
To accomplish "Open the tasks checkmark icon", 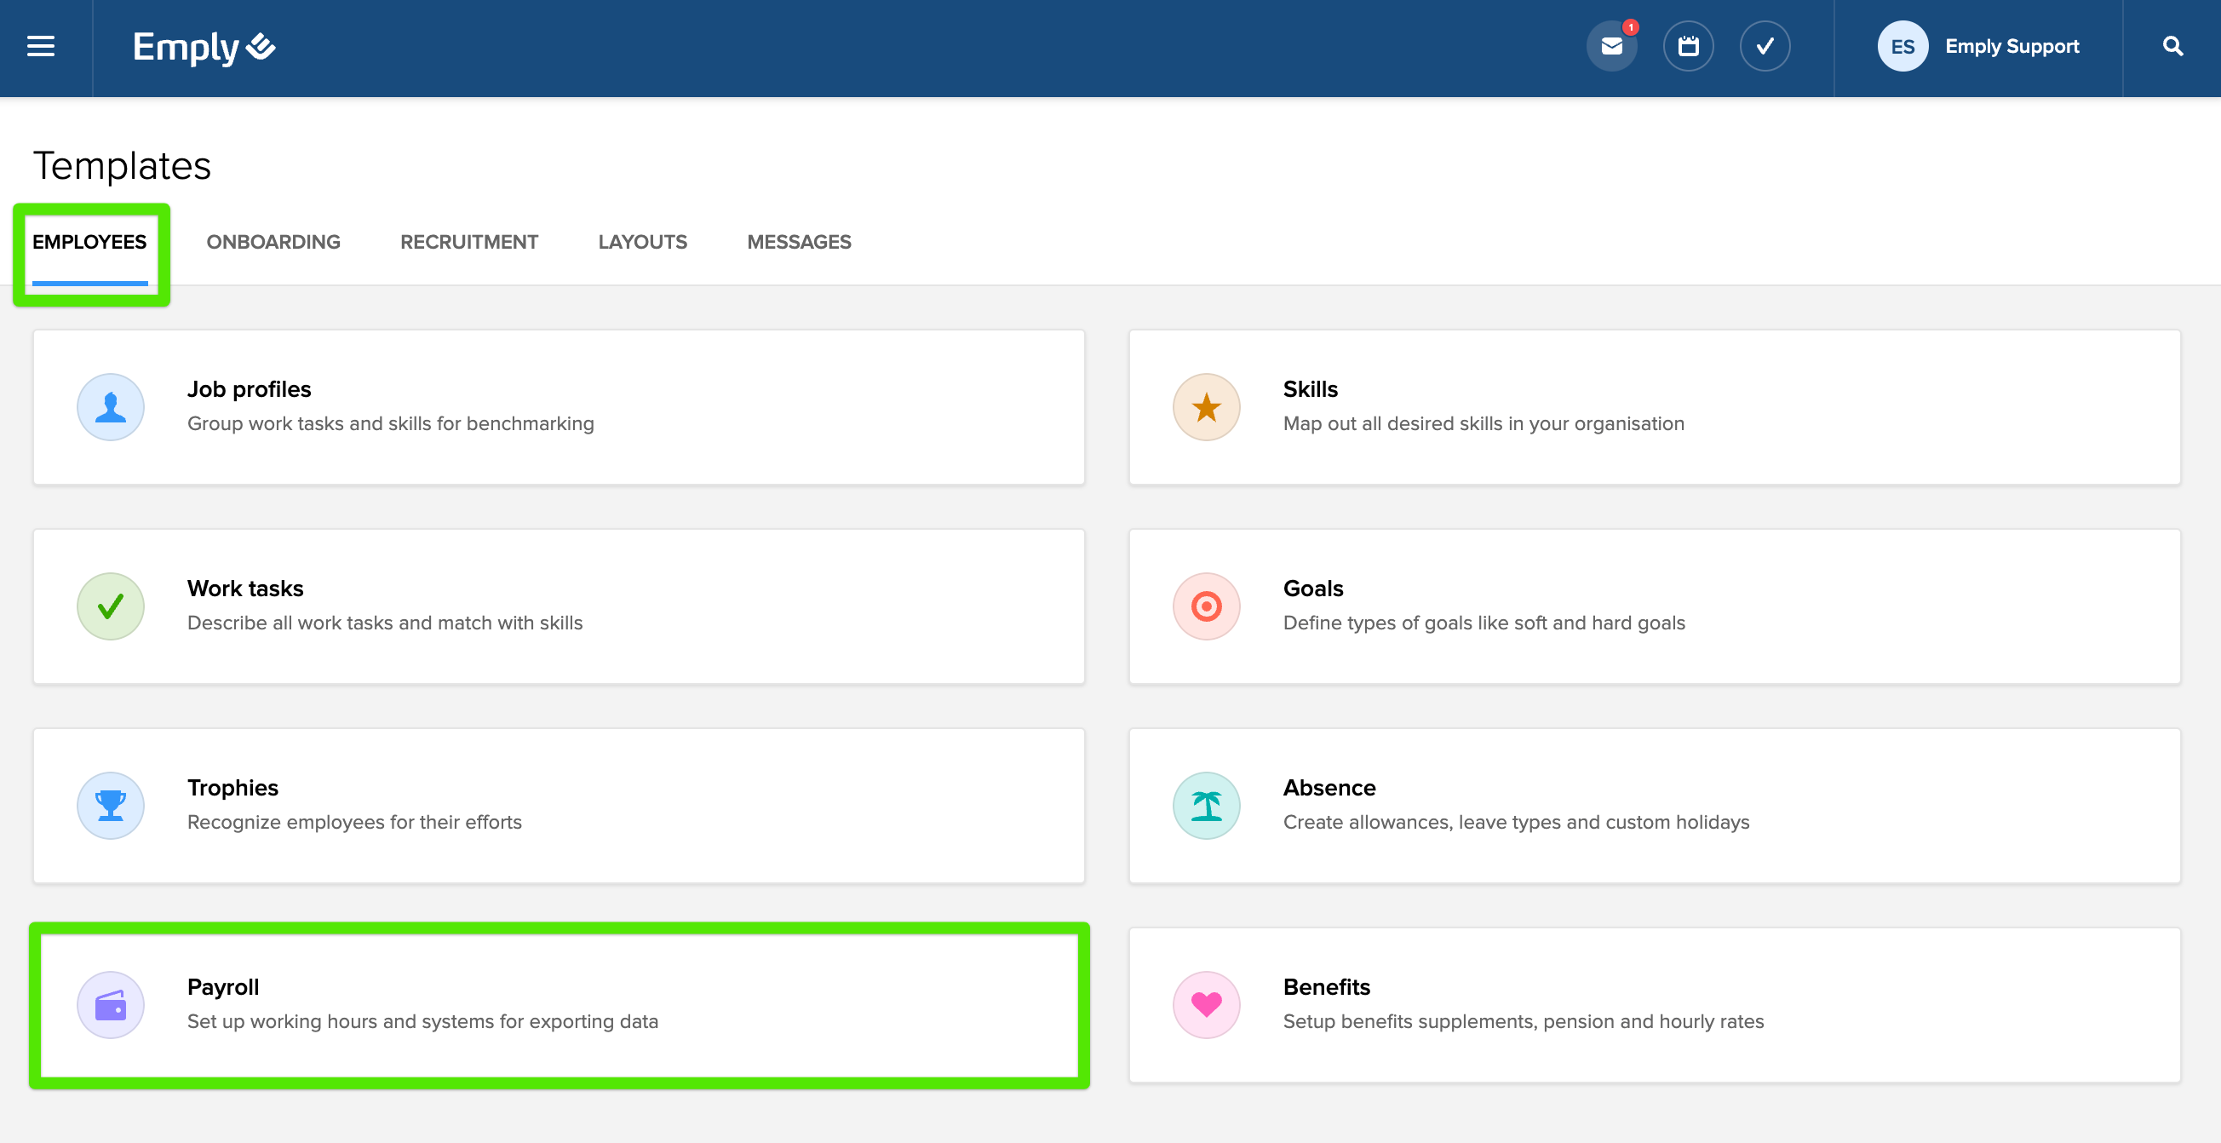I will pos(1764,47).
